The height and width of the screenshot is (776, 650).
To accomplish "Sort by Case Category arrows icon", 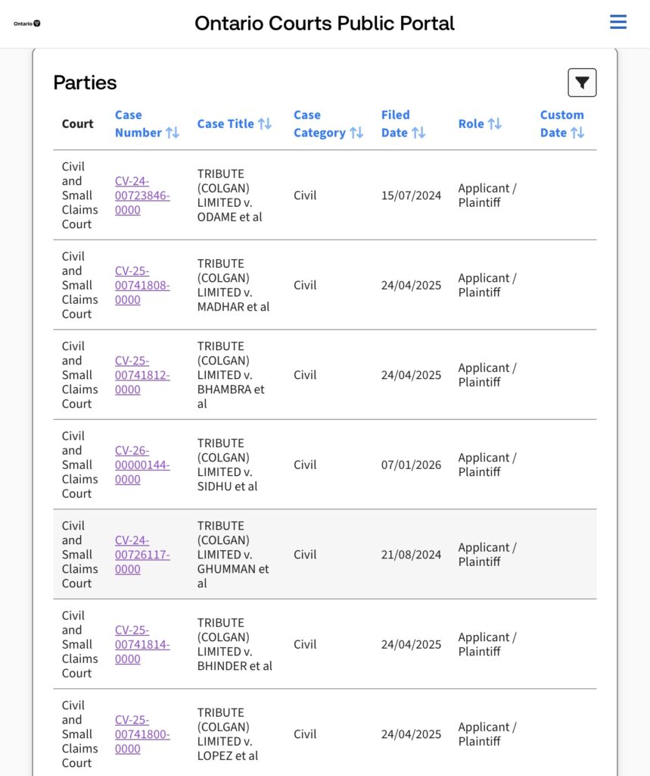I will point(356,133).
